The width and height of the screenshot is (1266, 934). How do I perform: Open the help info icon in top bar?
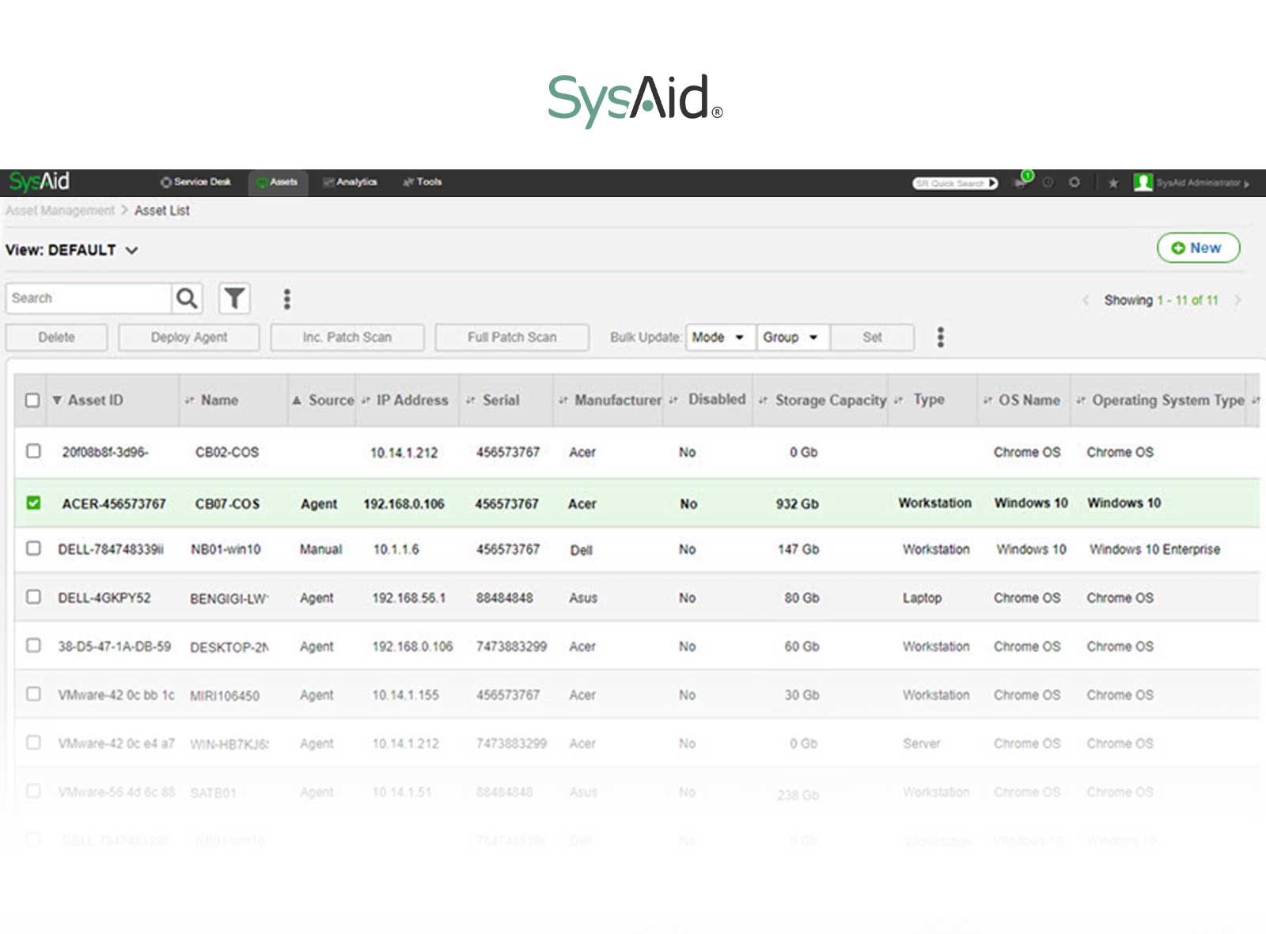[1048, 182]
